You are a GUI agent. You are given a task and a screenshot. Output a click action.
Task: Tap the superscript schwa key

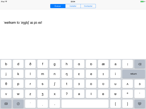click(x=127, y=94)
